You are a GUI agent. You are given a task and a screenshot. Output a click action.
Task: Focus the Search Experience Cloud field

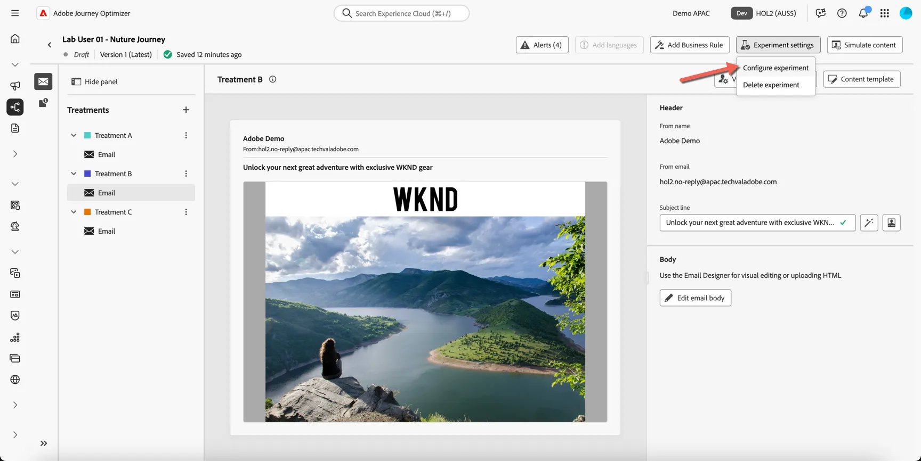pyautogui.click(x=401, y=13)
